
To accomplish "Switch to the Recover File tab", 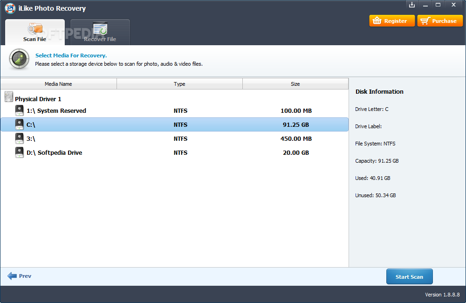I will pos(100,32).
